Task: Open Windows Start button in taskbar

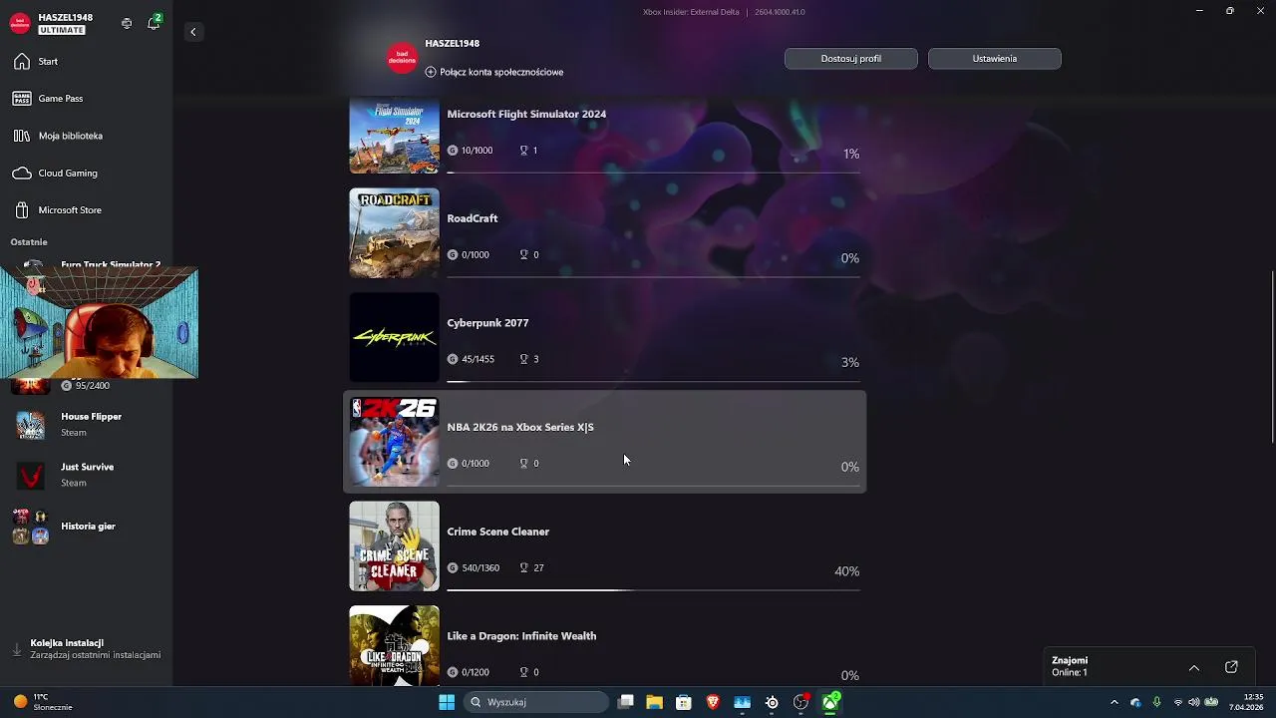Action: coord(447,702)
